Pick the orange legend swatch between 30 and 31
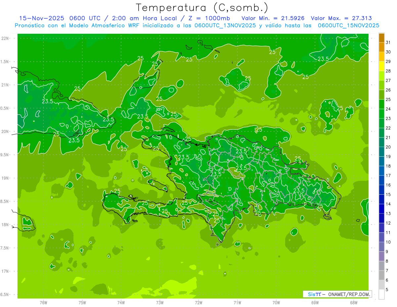The width and height of the screenshot is (397, 307). click(x=381, y=47)
